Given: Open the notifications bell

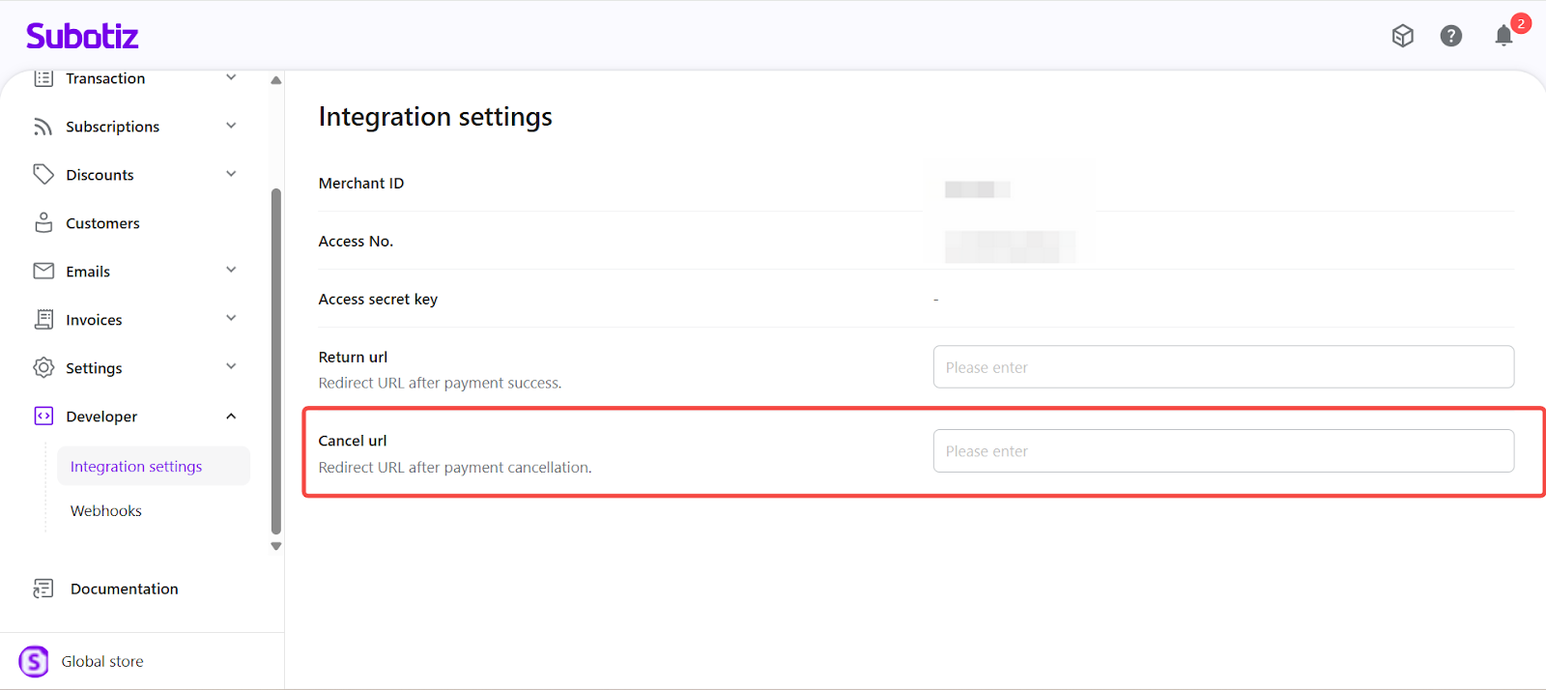Looking at the screenshot, I should pos(1503,36).
